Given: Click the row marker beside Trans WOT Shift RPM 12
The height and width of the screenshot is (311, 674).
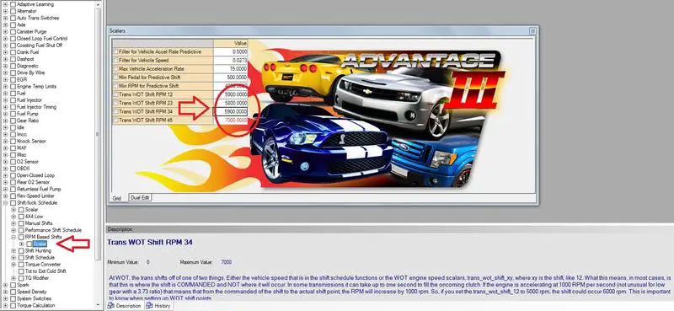Looking at the screenshot, I should [x=115, y=94].
